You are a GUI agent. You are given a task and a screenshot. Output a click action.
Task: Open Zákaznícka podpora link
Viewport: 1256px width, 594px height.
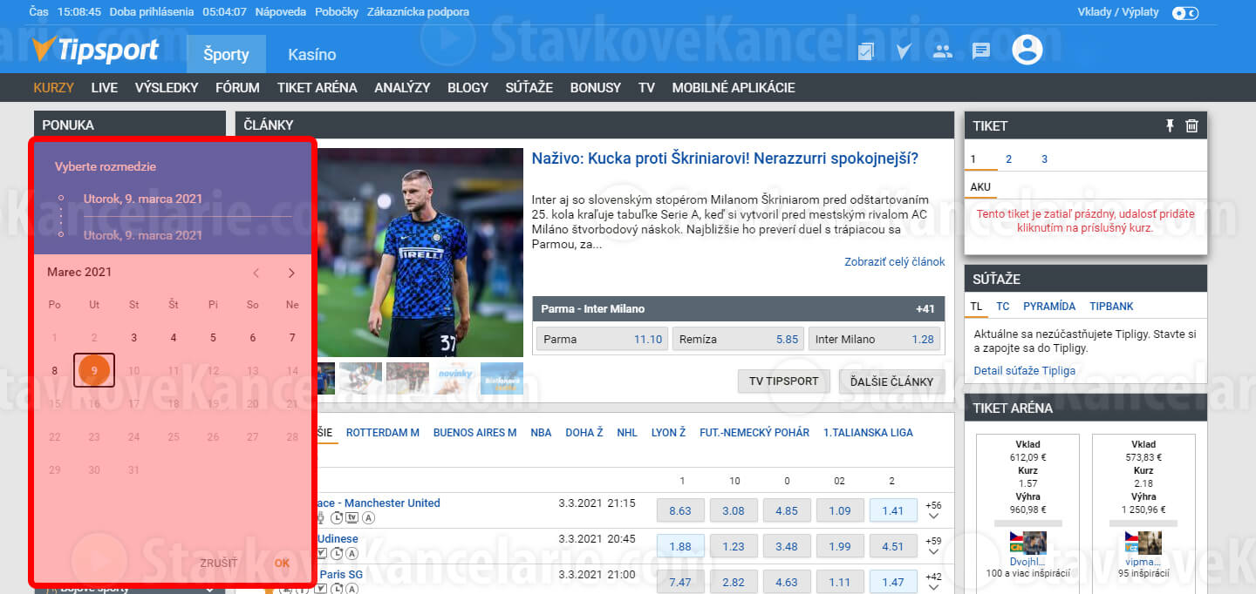point(419,12)
